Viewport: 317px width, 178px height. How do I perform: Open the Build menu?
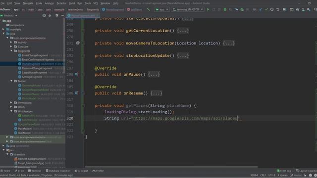coord(72,3)
